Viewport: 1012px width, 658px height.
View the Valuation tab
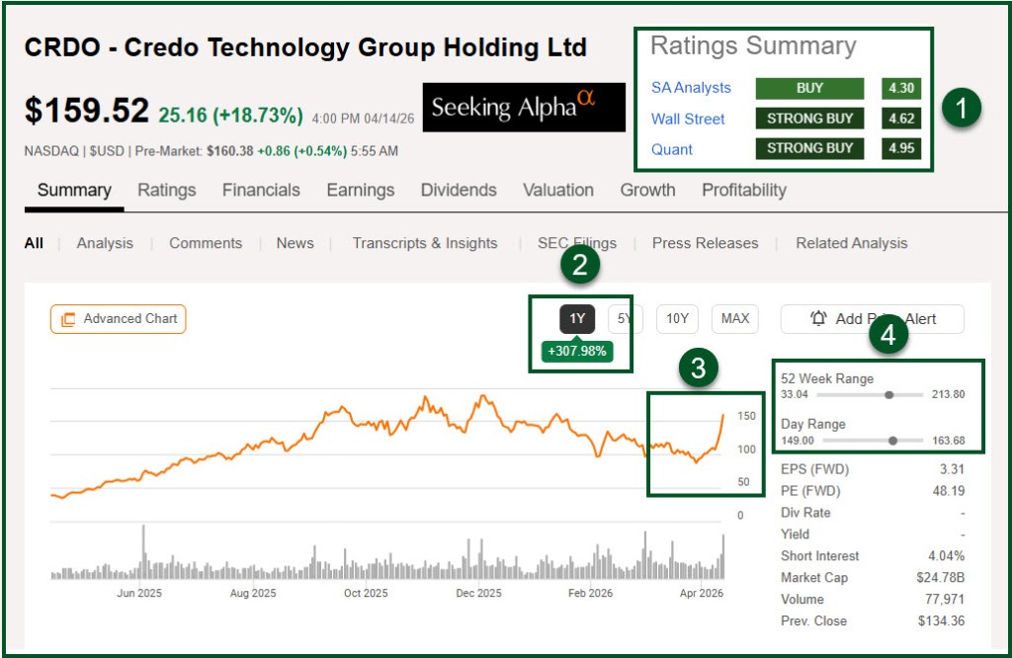click(x=557, y=190)
